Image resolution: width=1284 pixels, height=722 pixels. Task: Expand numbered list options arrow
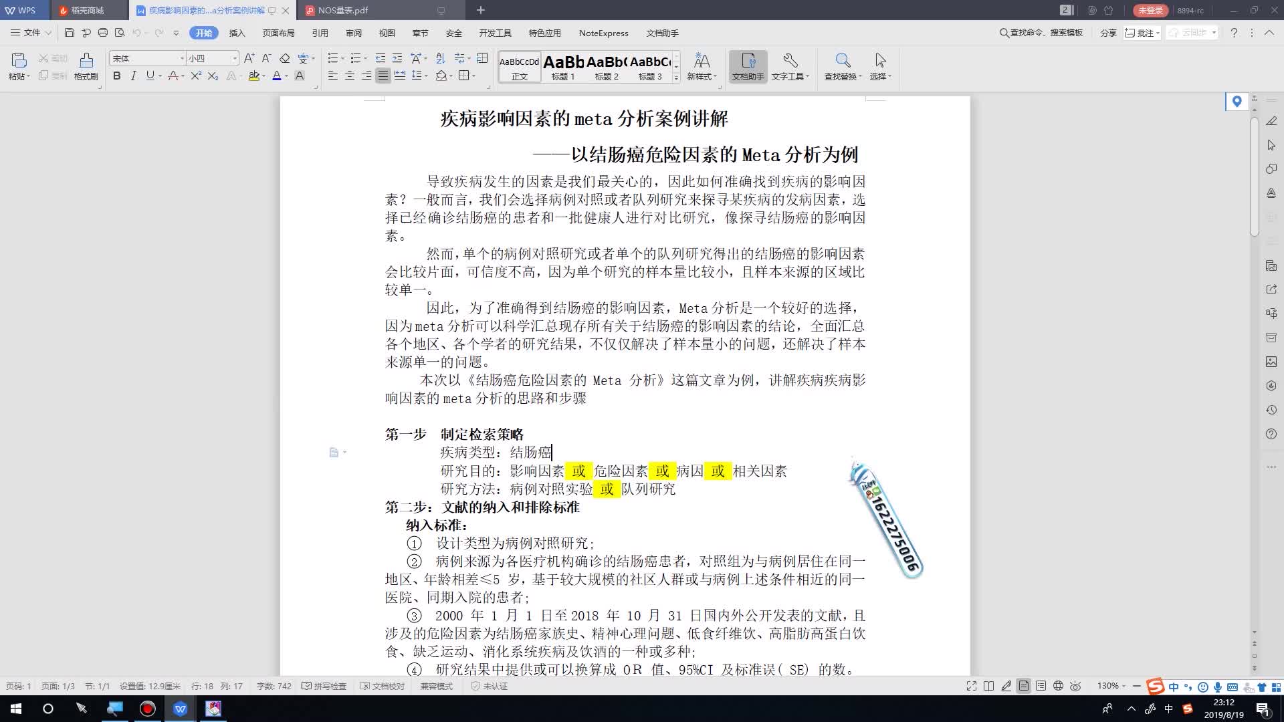tap(365, 59)
